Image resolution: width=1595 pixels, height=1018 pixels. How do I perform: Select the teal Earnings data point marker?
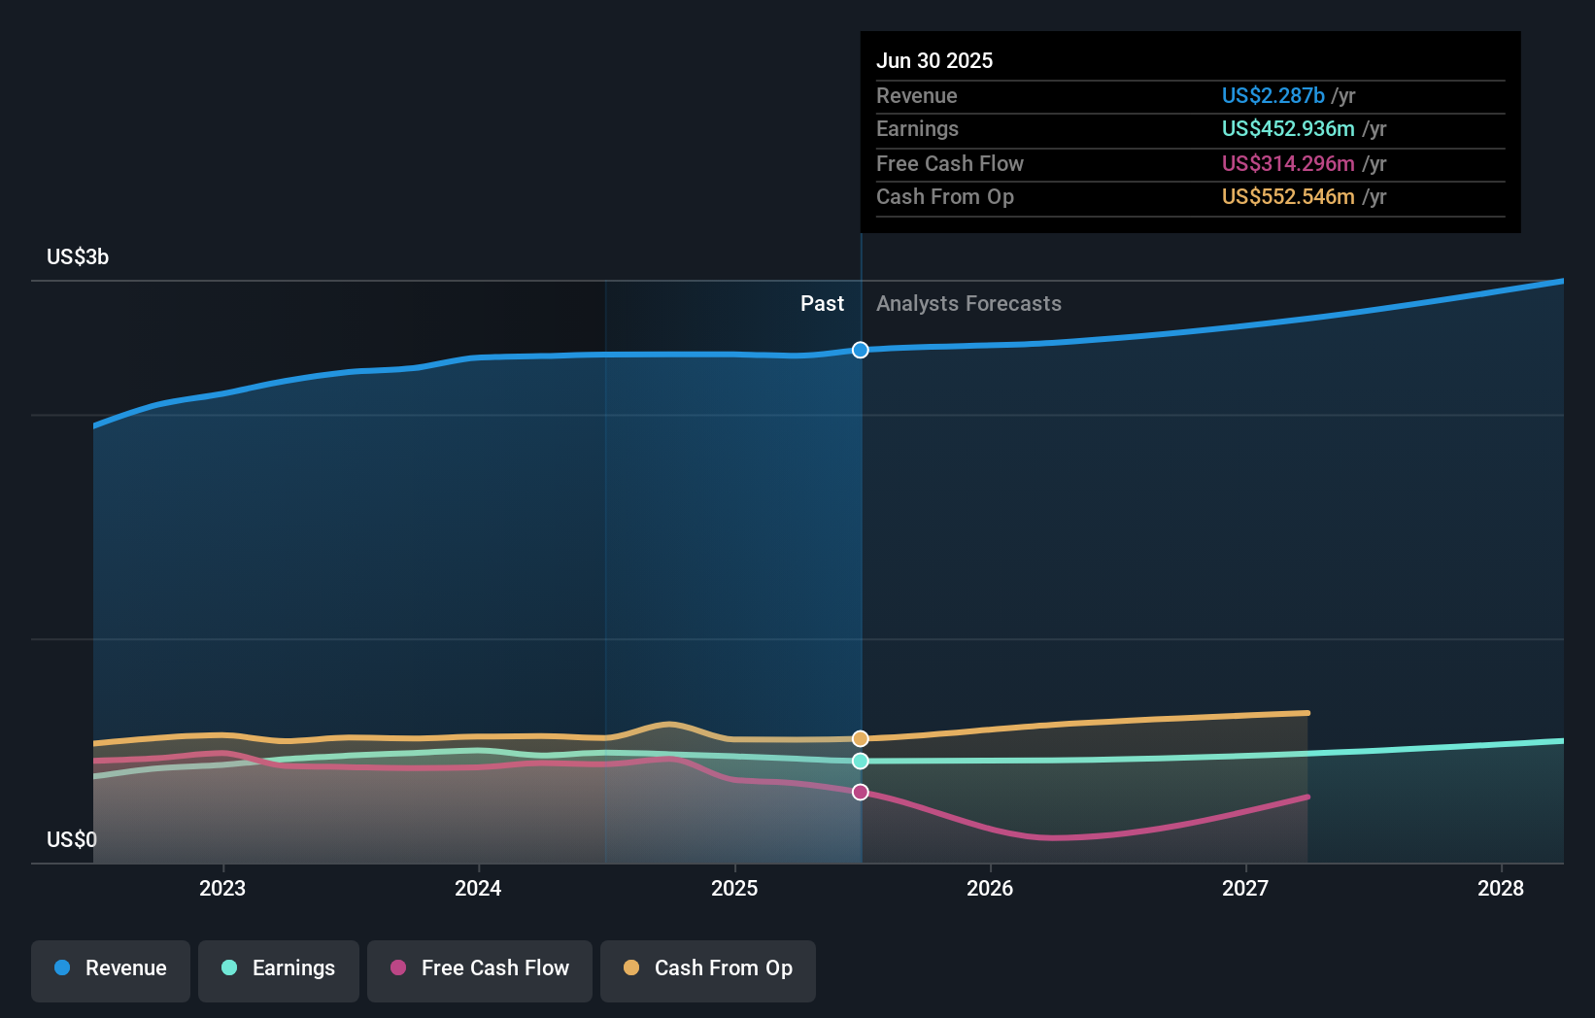tap(860, 762)
